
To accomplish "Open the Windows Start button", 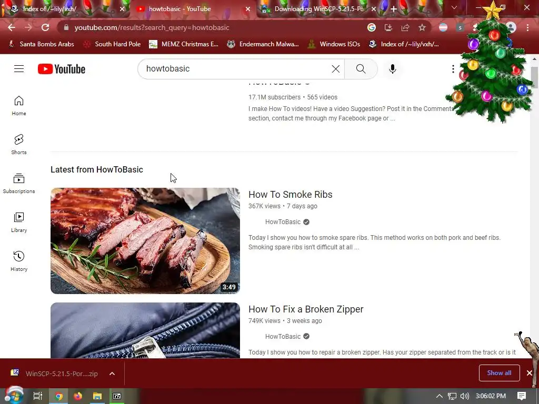I will [x=14, y=396].
